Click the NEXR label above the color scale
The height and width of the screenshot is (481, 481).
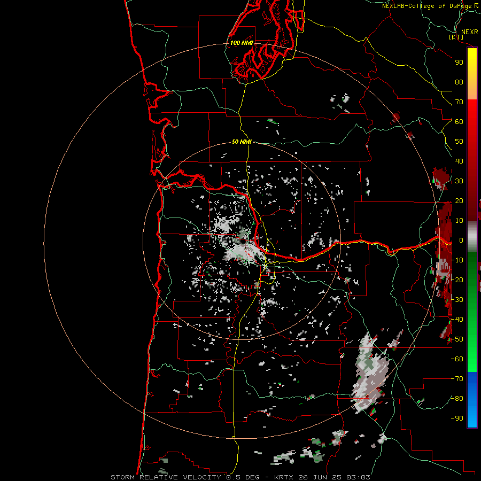tap(469, 32)
